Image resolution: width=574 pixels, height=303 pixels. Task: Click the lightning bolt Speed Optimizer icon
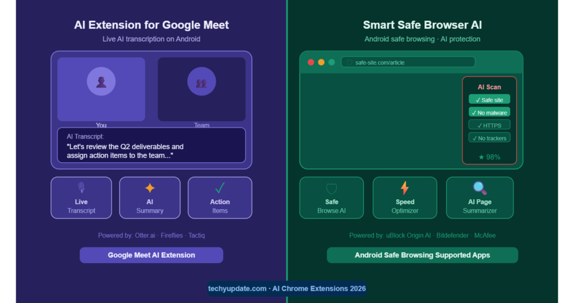pyautogui.click(x=405, y=188)
